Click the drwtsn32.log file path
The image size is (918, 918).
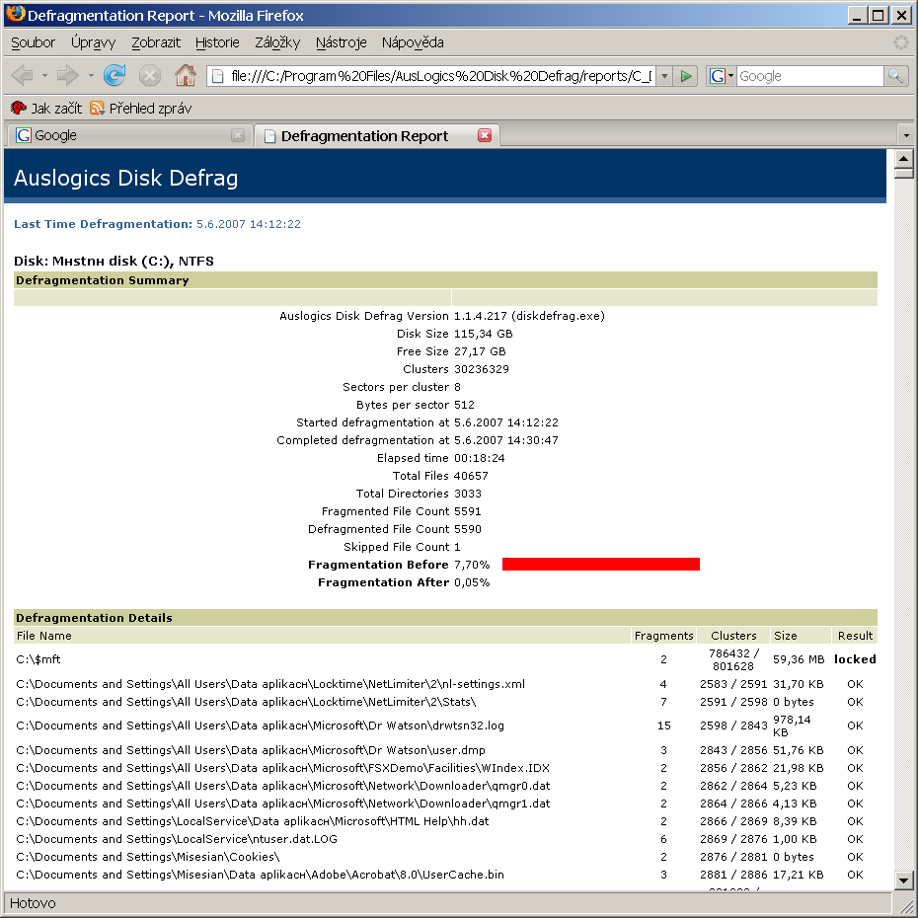click(x=260, y=726)
